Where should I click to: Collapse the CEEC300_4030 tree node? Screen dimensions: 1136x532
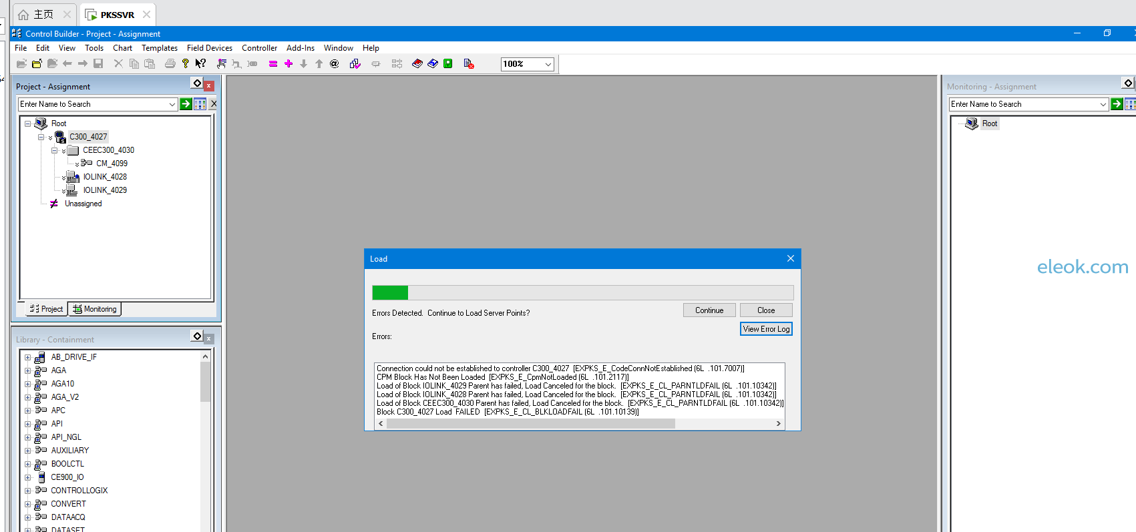(55, 150)
